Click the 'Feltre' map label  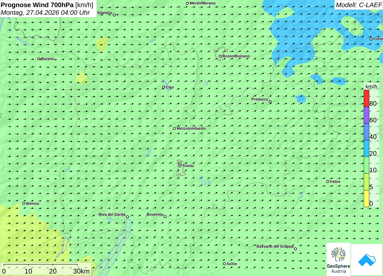click(335, 182)
